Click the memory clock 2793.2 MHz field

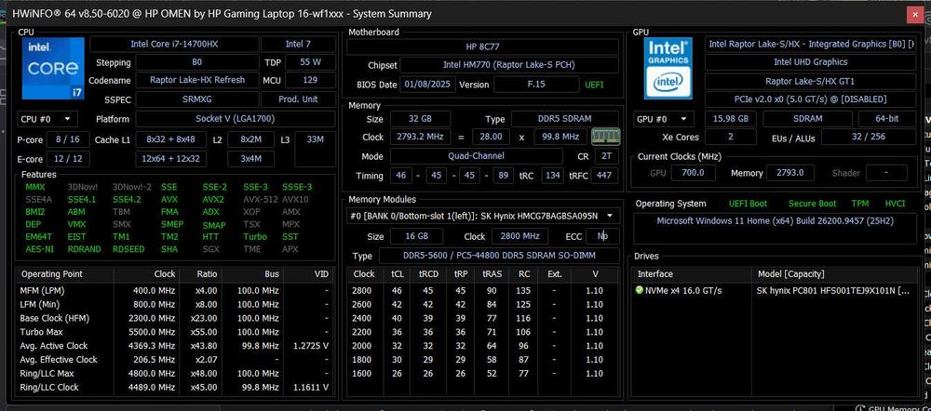(420, 137)
